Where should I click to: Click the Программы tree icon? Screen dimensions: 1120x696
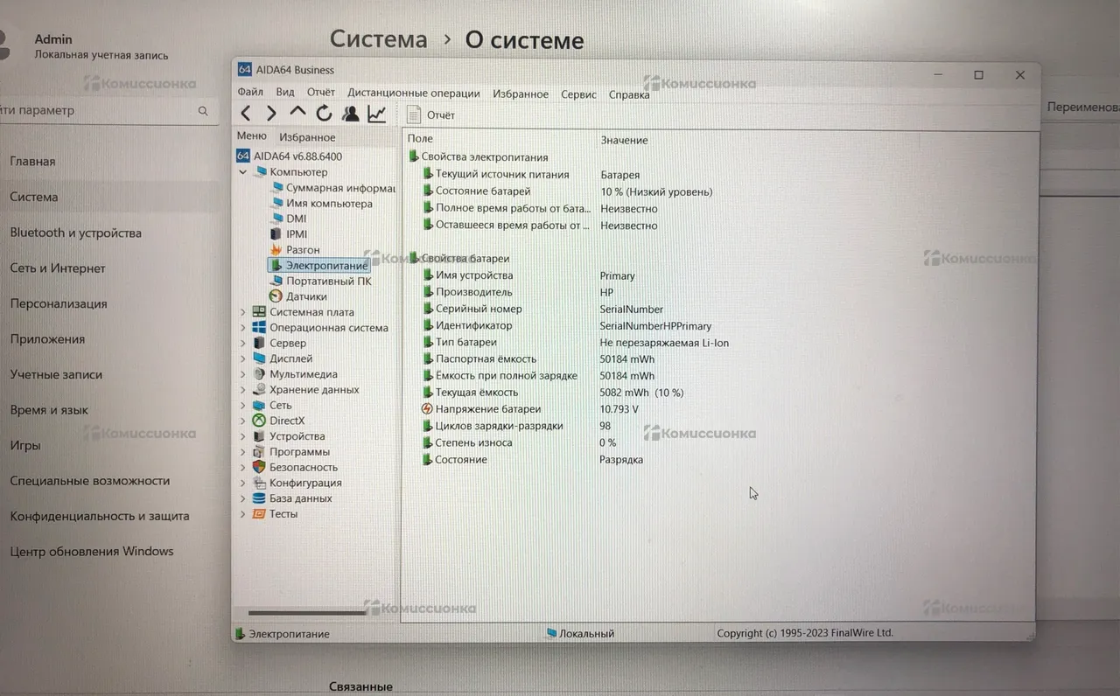(x=259, y=452)
